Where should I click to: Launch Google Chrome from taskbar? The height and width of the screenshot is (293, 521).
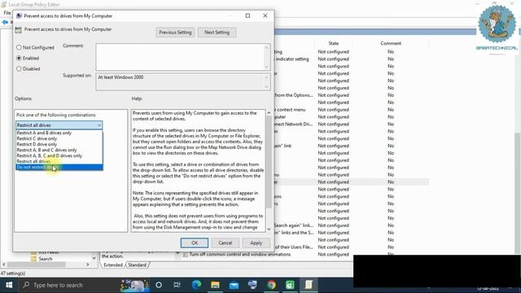coord(271,285)
